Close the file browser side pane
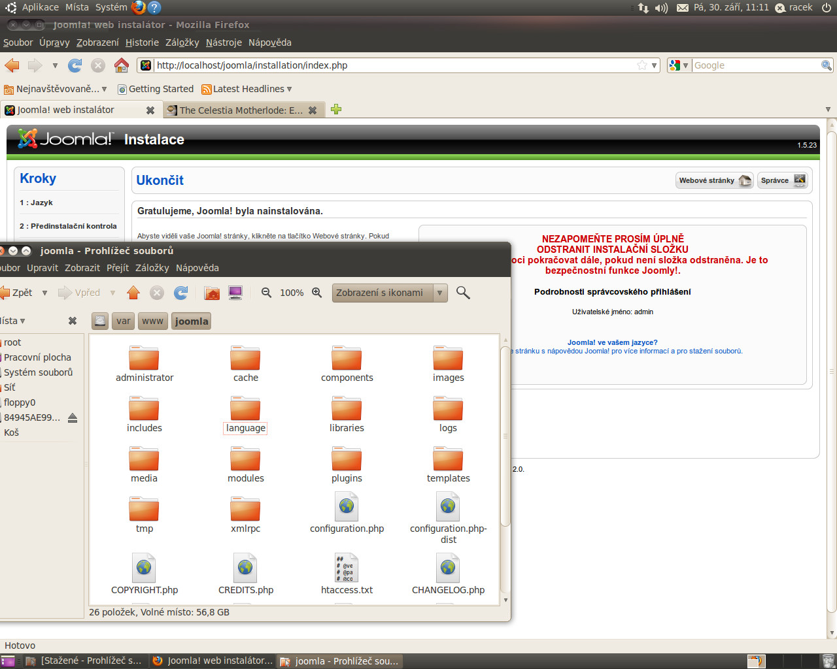This screenshot has width=837, height=669. (73, 321)
